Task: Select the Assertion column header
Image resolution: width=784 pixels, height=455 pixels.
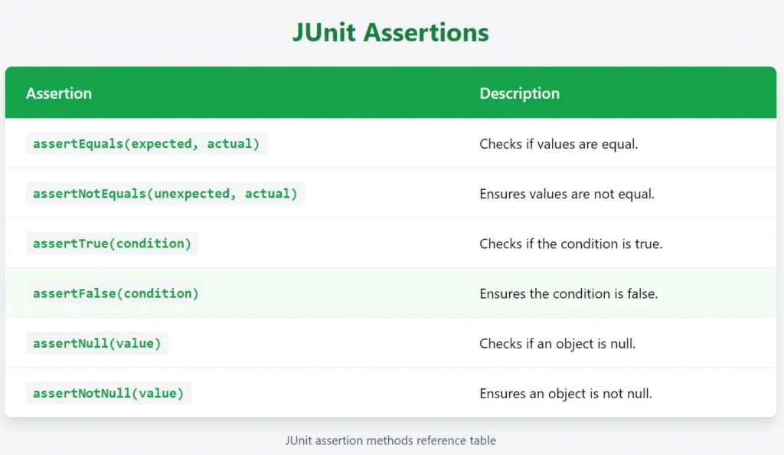Action: coord(59,93)
